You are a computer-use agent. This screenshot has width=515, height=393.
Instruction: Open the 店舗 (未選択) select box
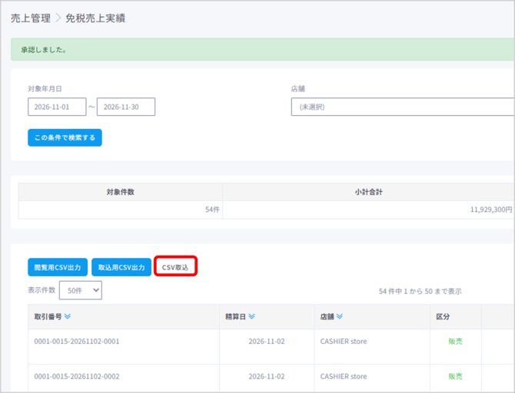pyautogui.click(x=403, y=107)
